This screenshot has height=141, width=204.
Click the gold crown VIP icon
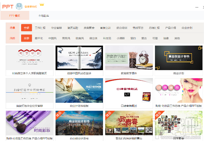click(42, 4)
